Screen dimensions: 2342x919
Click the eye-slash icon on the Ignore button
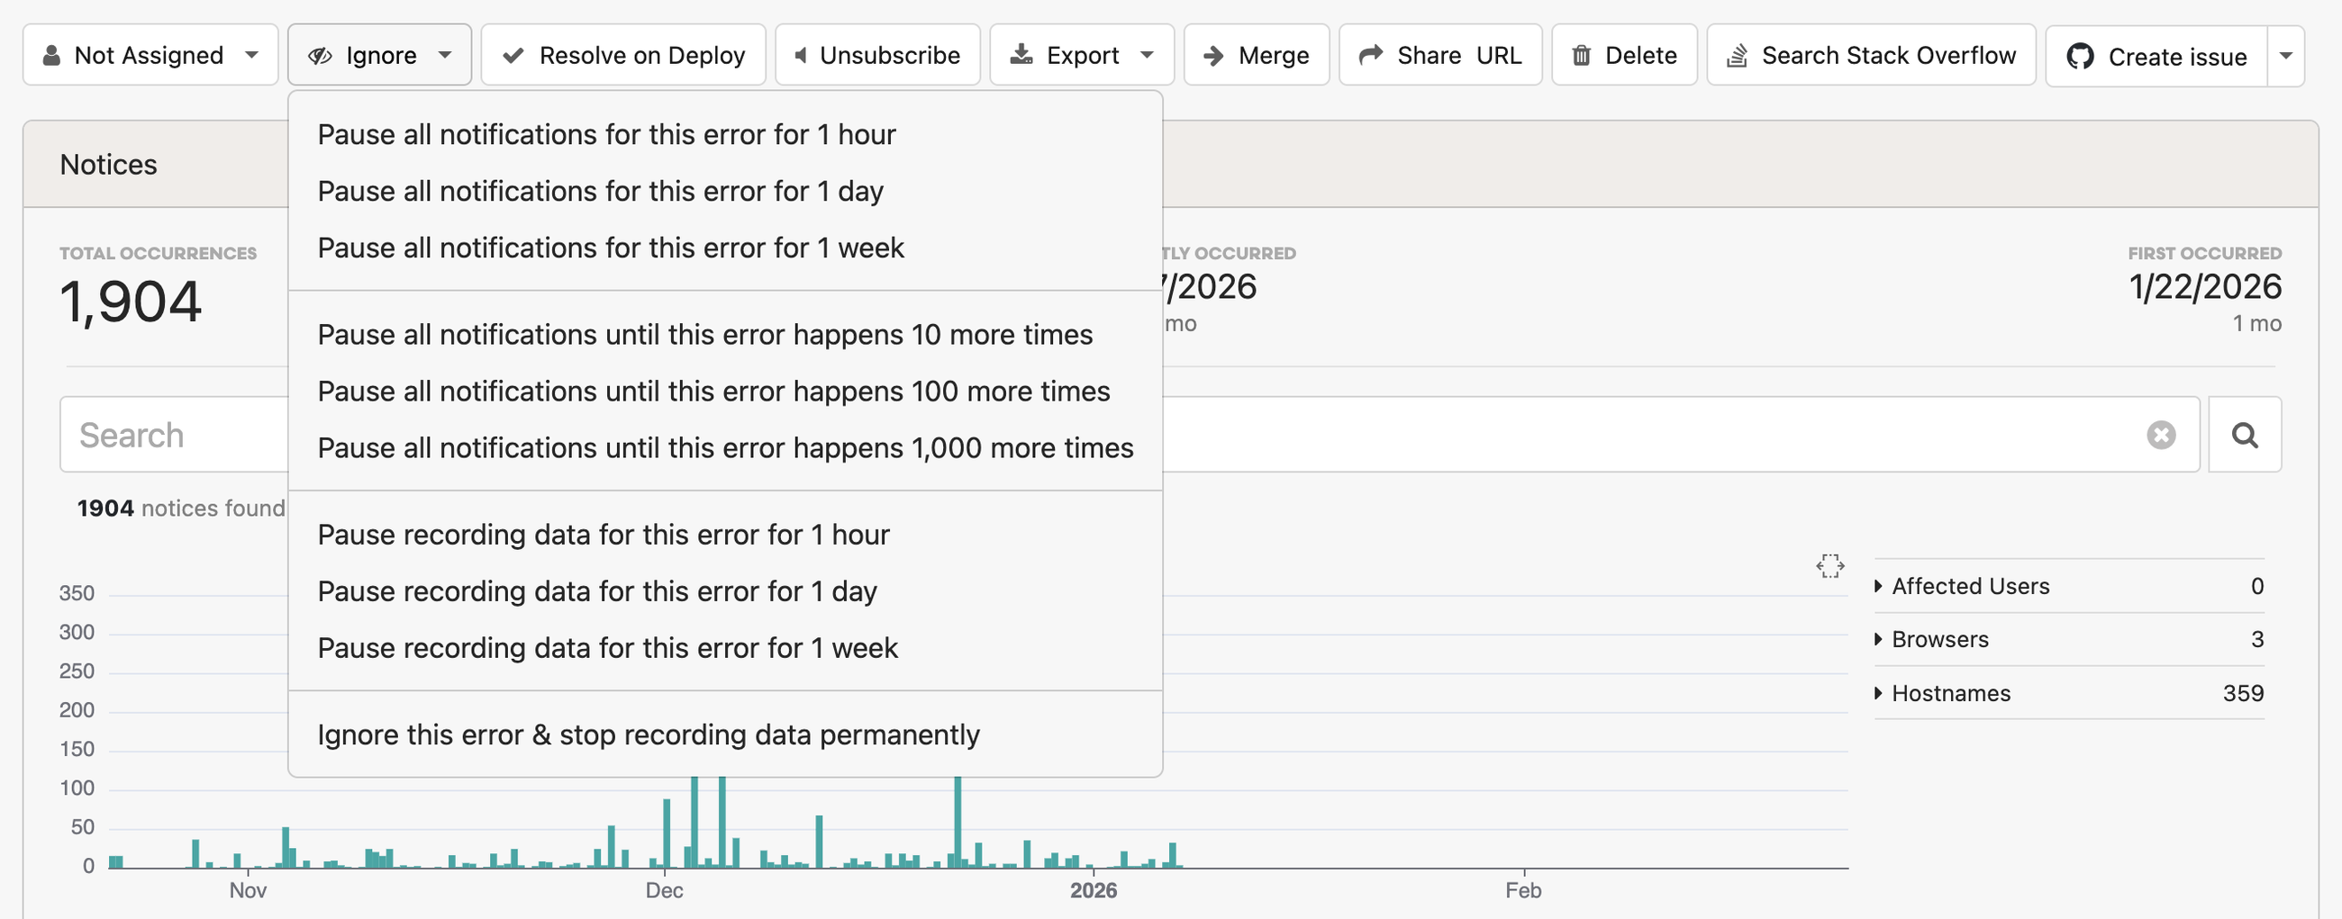320,55
